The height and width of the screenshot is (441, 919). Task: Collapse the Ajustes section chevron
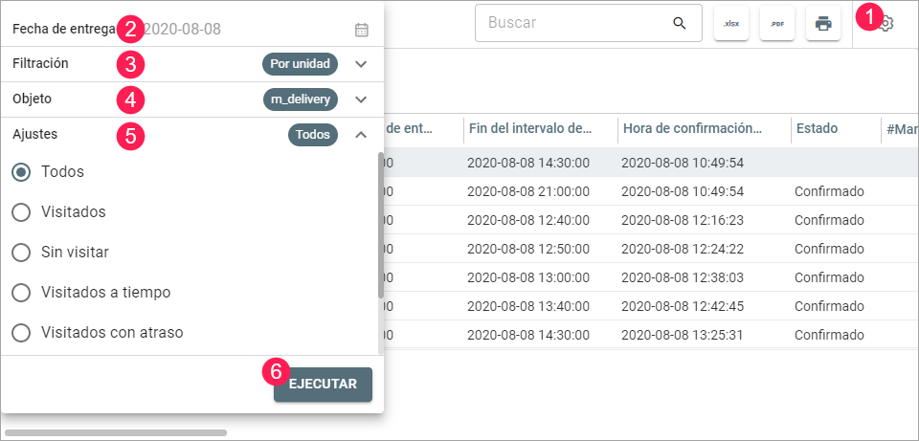pos(361,135)
